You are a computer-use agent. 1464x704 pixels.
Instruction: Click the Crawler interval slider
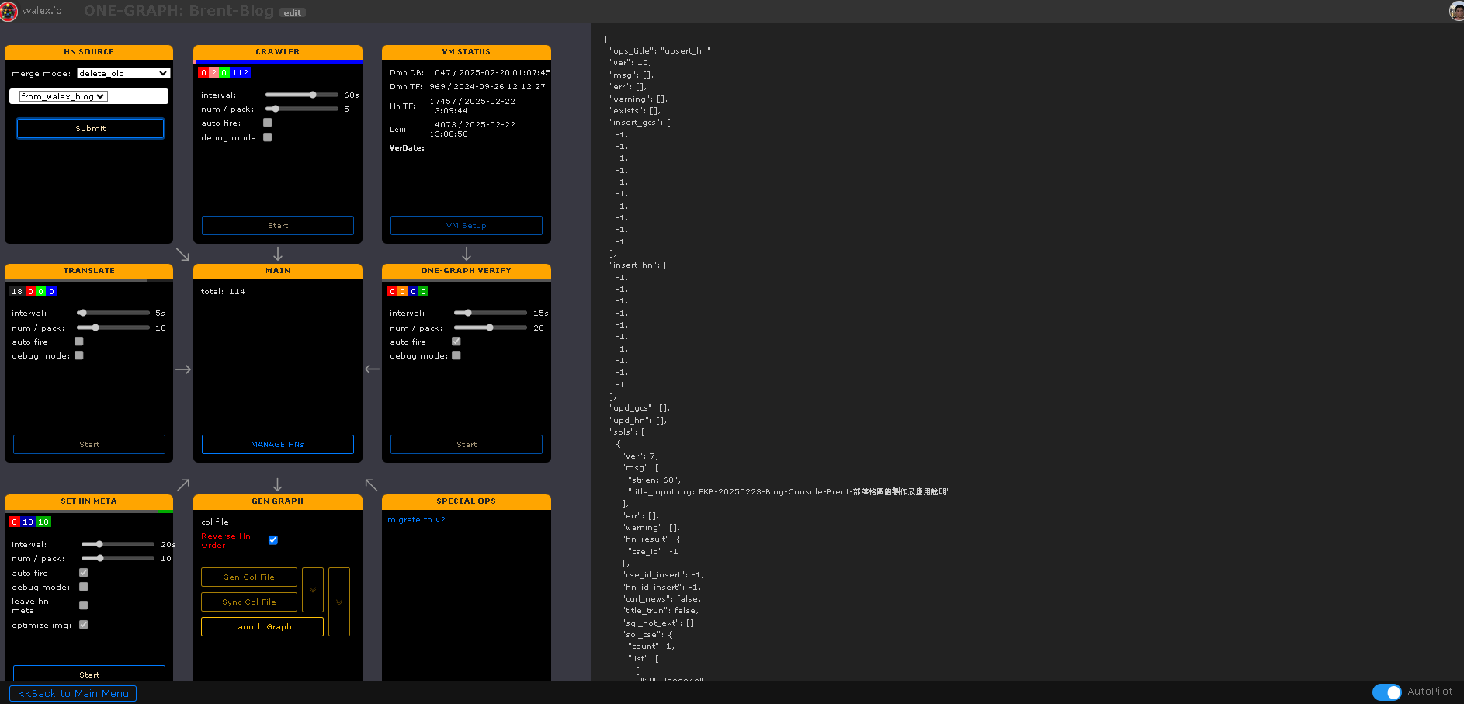point(302,95)
